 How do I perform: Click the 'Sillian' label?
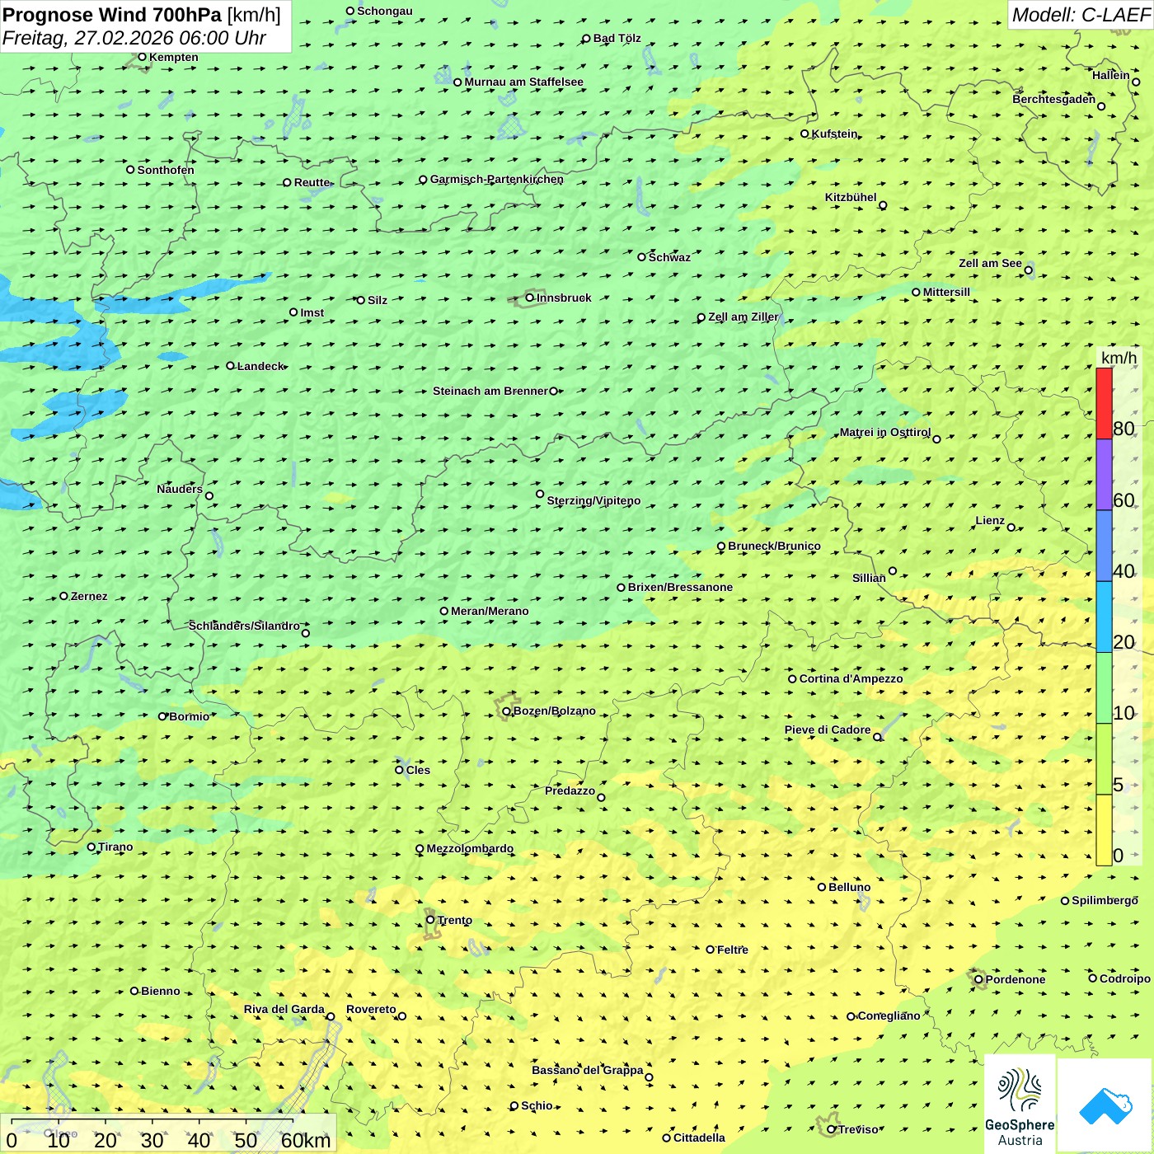(869, 578)
